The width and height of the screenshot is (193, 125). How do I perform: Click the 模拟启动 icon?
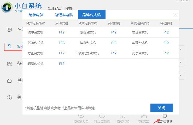pos(144,116)
